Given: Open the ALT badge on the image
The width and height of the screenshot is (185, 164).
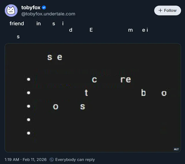Looking at the screenshot, I should (x=176, y=149).
